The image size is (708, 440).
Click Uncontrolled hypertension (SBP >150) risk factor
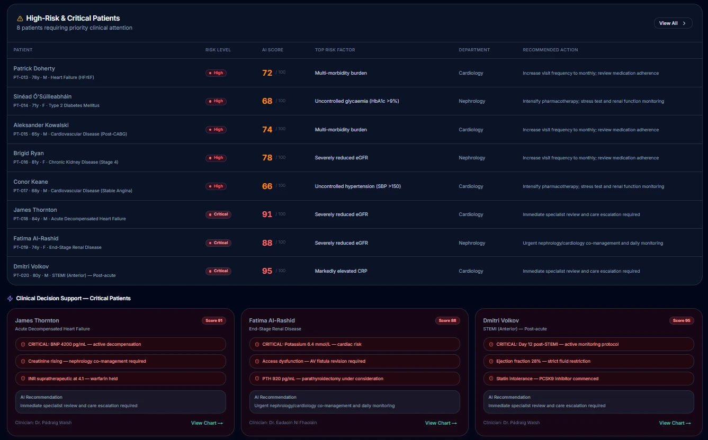[357, 186]
